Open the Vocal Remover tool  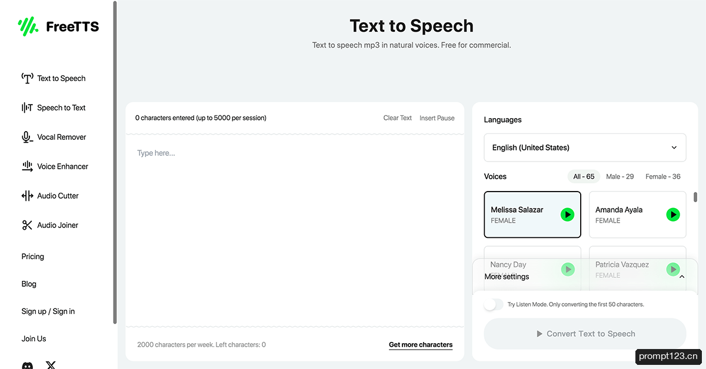62,137
